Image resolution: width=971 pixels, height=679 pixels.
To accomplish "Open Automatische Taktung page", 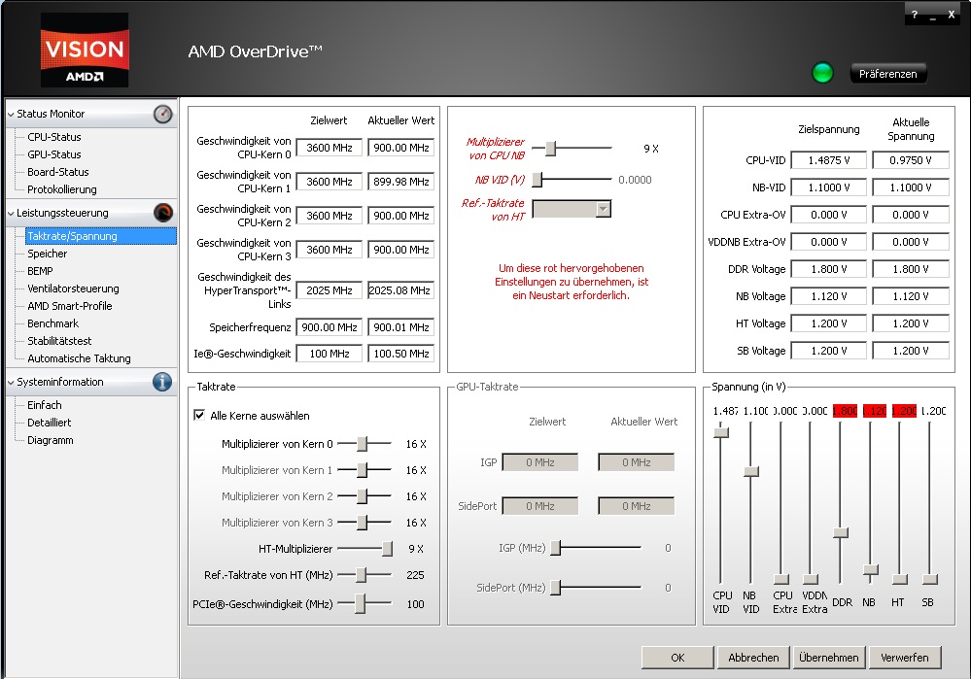I will coord(80,357).
